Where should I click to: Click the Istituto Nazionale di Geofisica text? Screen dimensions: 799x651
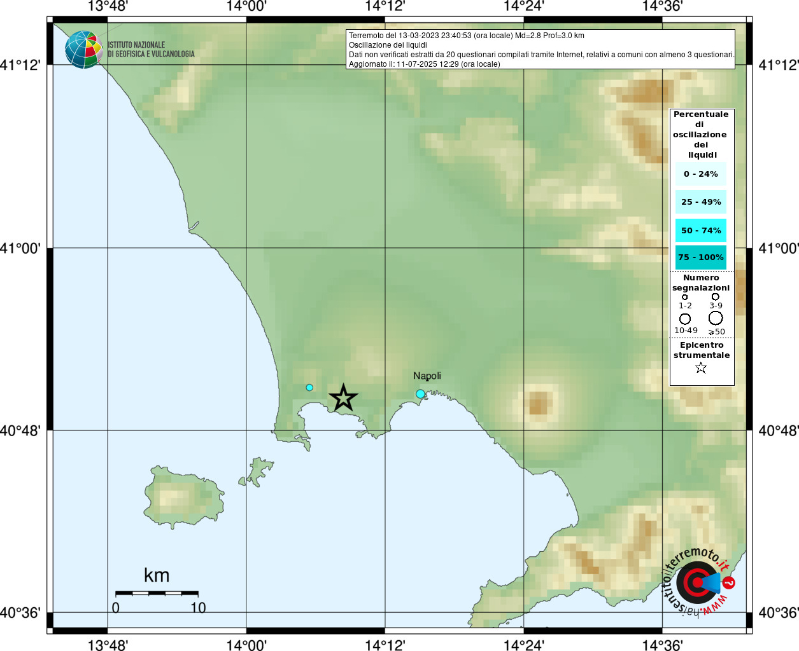[x=151, y=50]
